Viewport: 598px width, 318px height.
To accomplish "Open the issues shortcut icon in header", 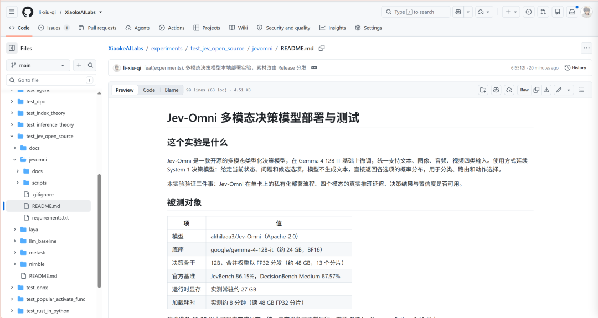I will click(x=529, y=12).
